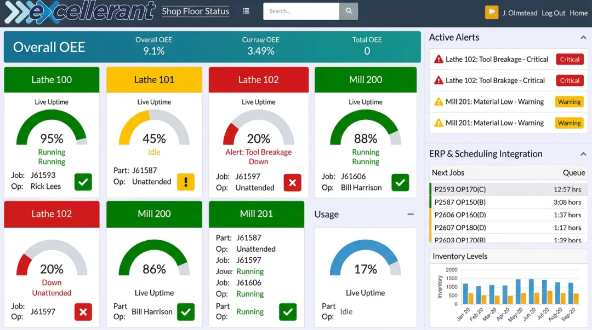
Task: Select top-row Mill 200 green header
Action: click(366, 79)
